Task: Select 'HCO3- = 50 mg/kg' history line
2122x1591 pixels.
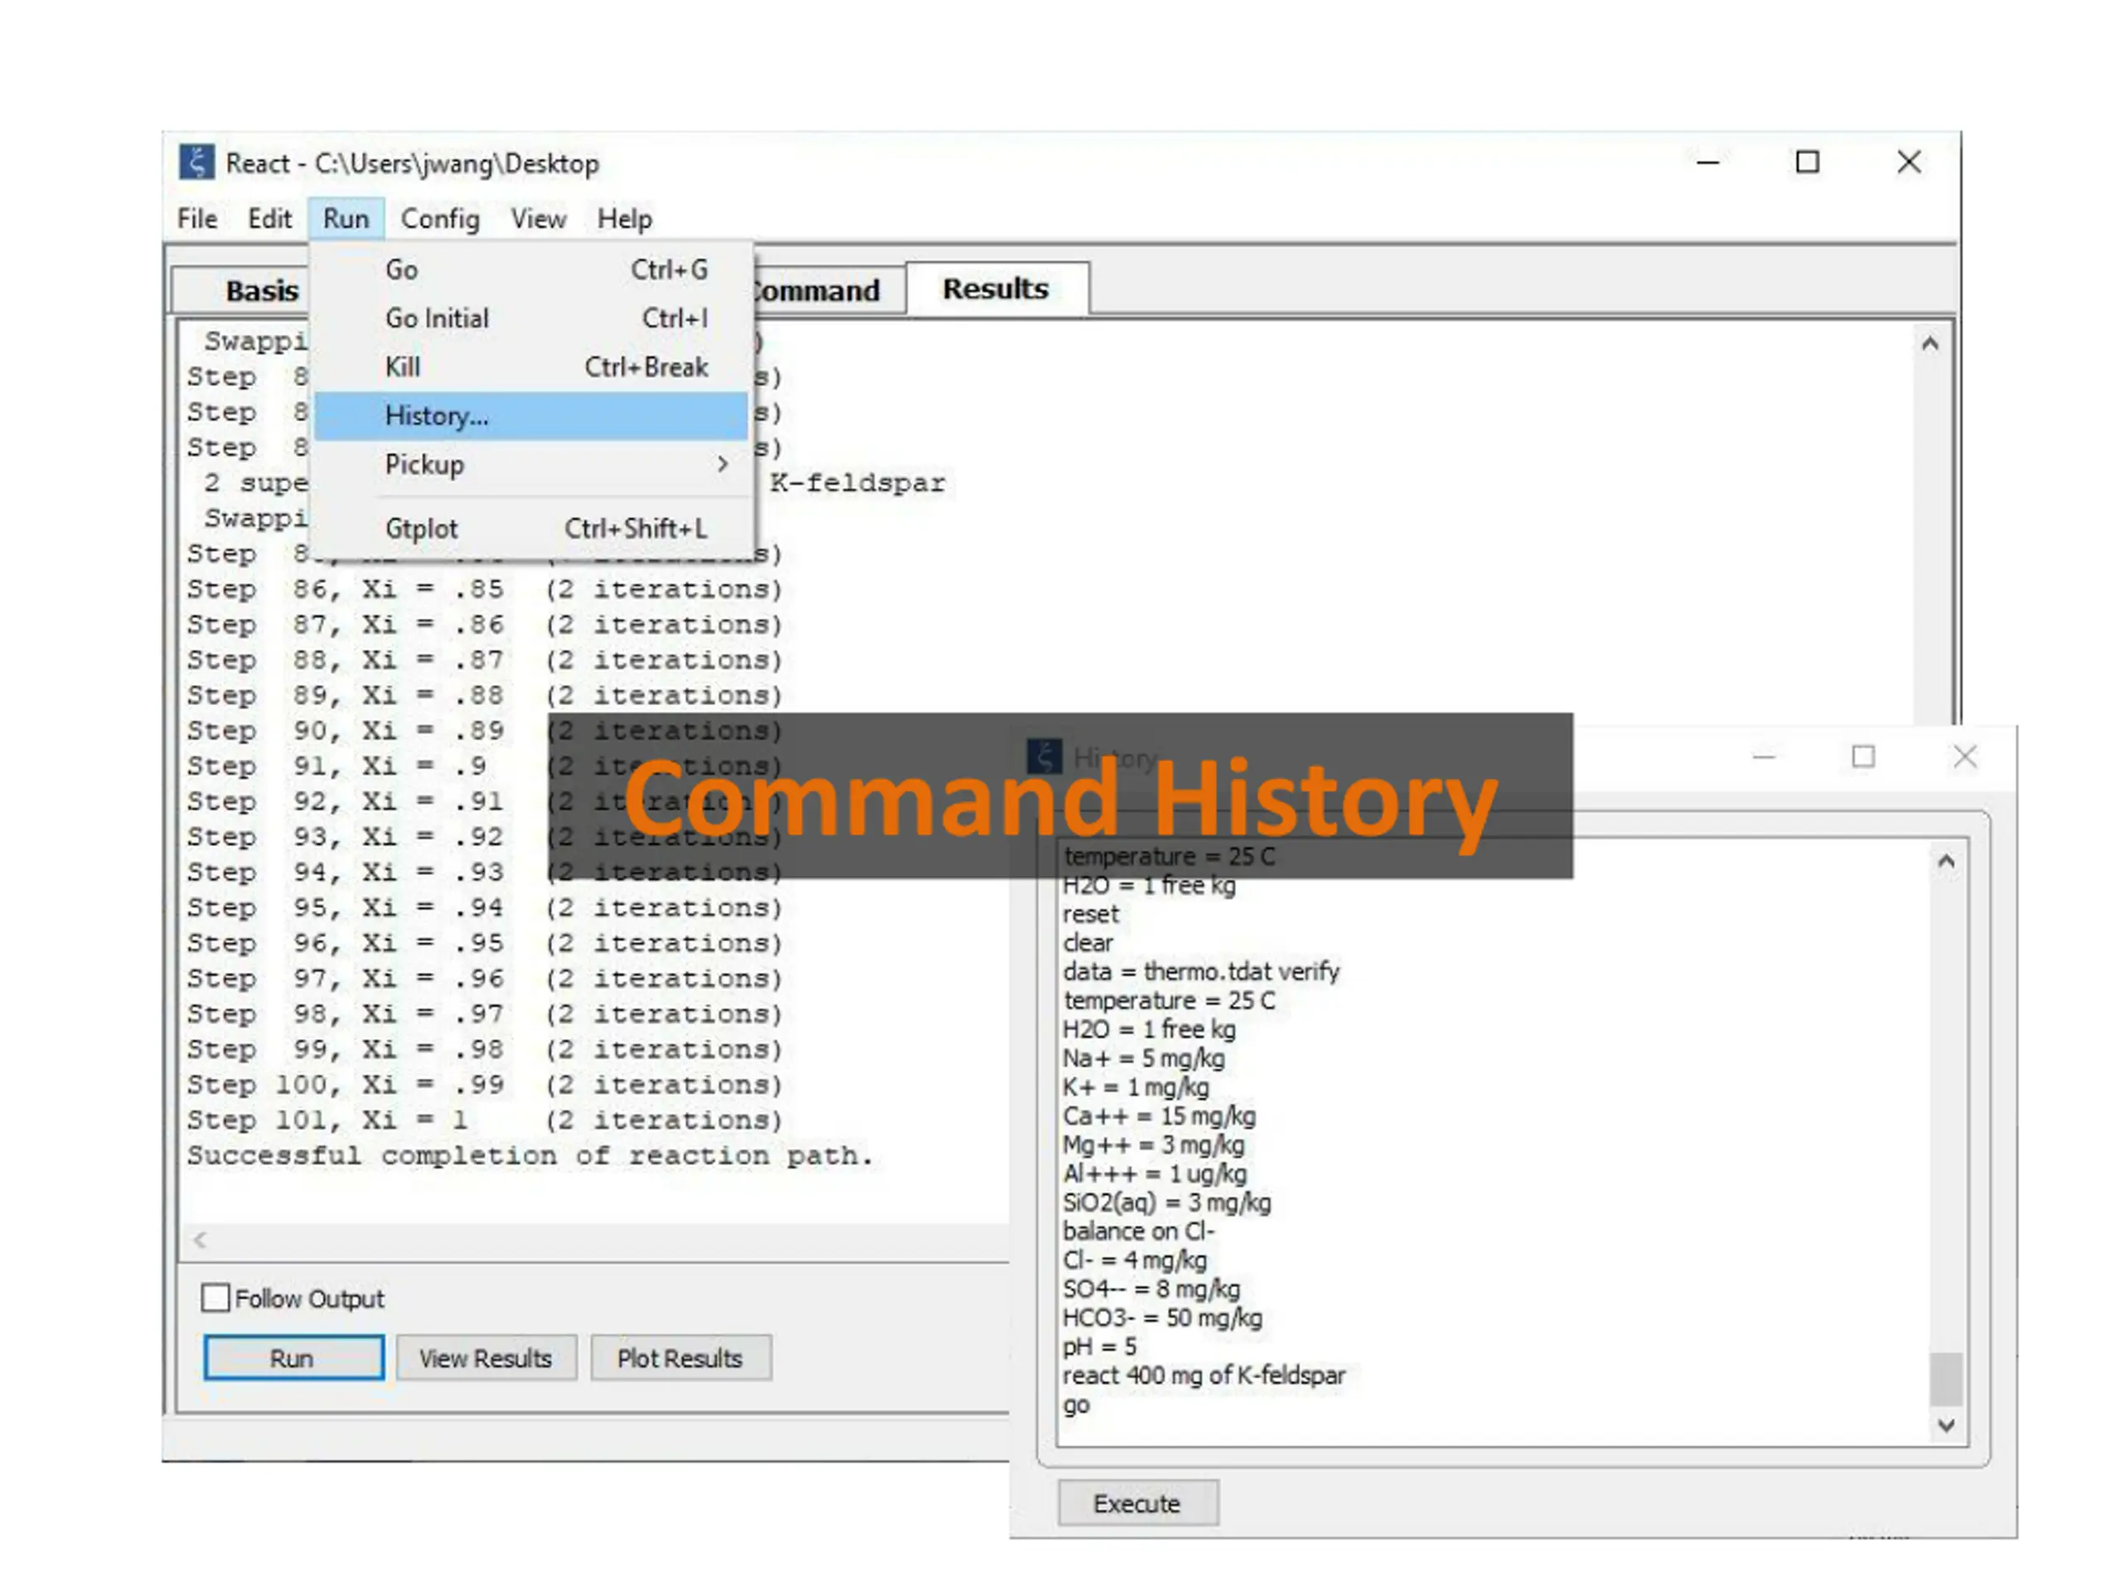Action: 1163,1317
